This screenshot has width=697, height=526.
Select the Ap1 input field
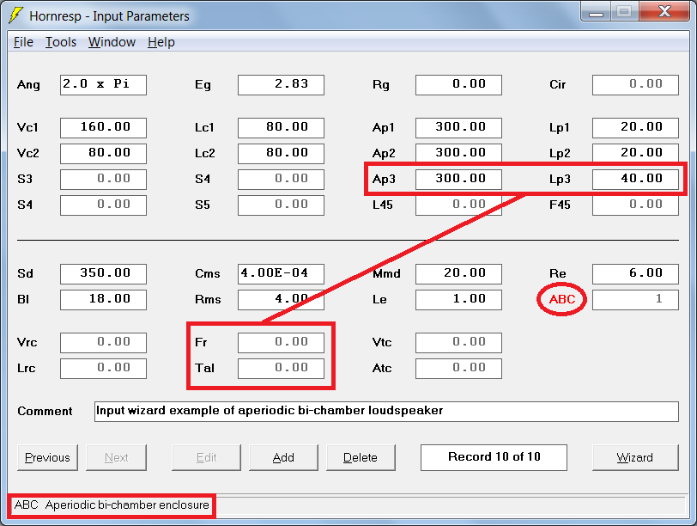458,128
